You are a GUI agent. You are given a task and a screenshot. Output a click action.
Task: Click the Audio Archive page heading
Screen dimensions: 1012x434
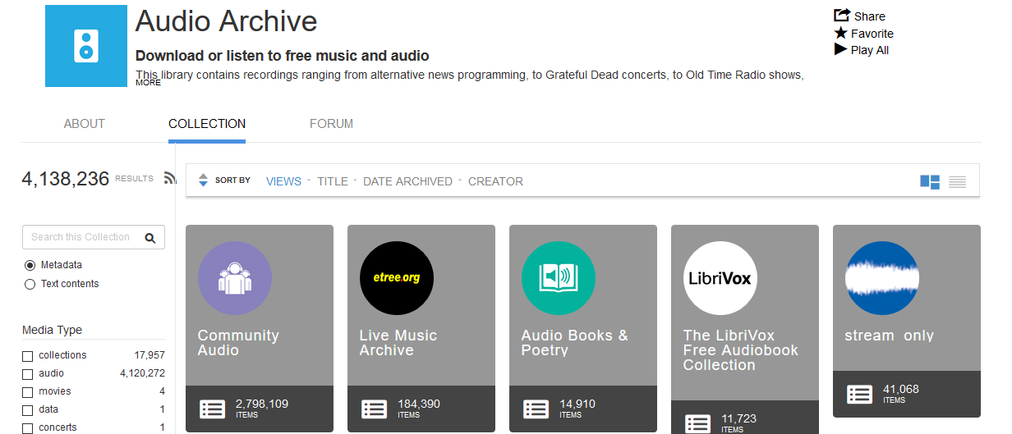click(x=227, y=21)
